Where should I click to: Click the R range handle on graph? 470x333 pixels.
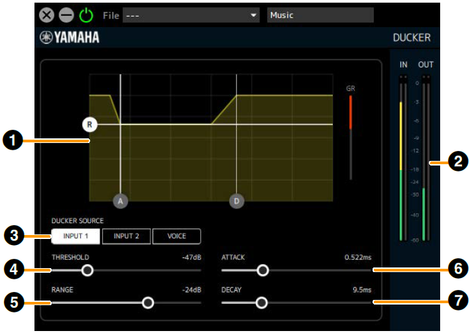pyautogui.click(x=89, y=124)
